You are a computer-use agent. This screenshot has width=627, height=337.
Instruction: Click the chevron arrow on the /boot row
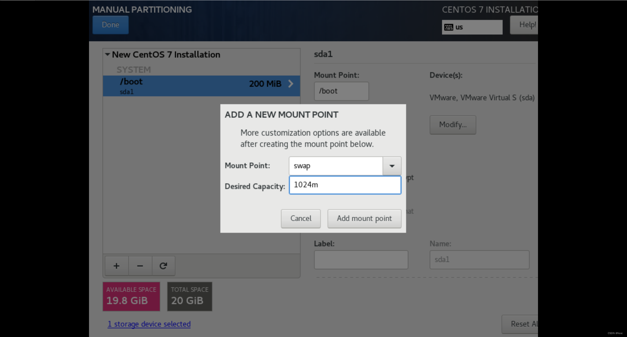point(291,84)
